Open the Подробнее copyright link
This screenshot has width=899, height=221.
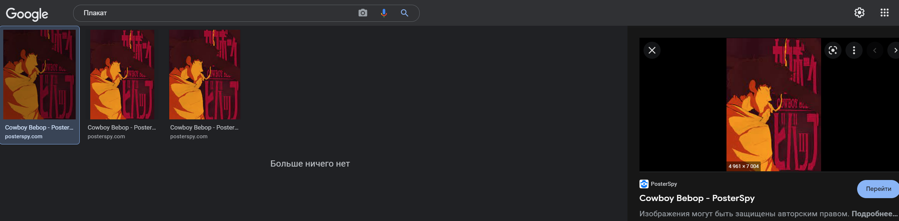pos(874,214)
